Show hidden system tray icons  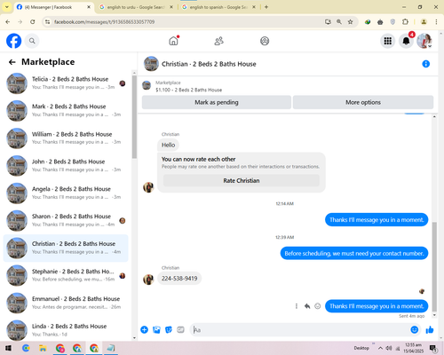coord(380,348)
